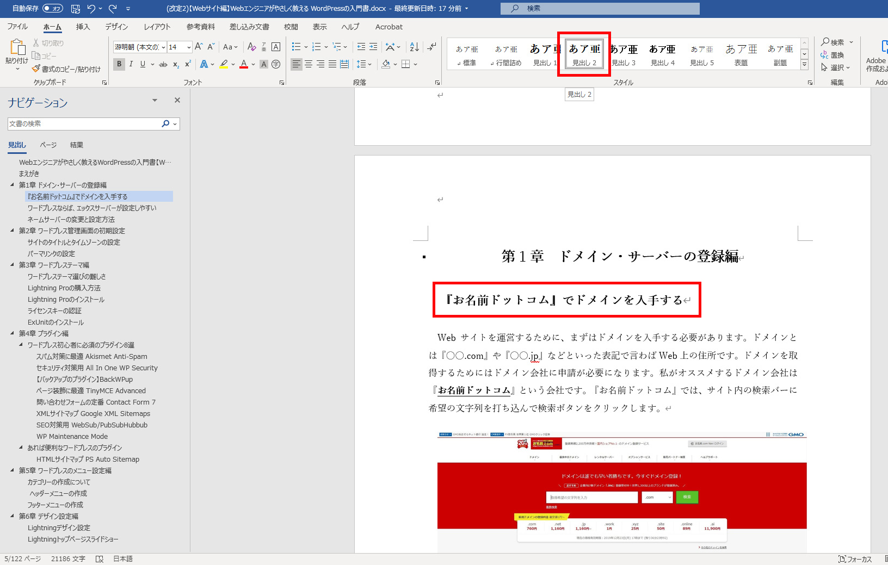888x565 pixels.
Task: Open the font size dropdown showing 14
Action: click(x=189, y=47)
